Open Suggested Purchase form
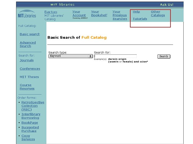Image resolution: width=193 pixels, height=144 pixels. 30,129
